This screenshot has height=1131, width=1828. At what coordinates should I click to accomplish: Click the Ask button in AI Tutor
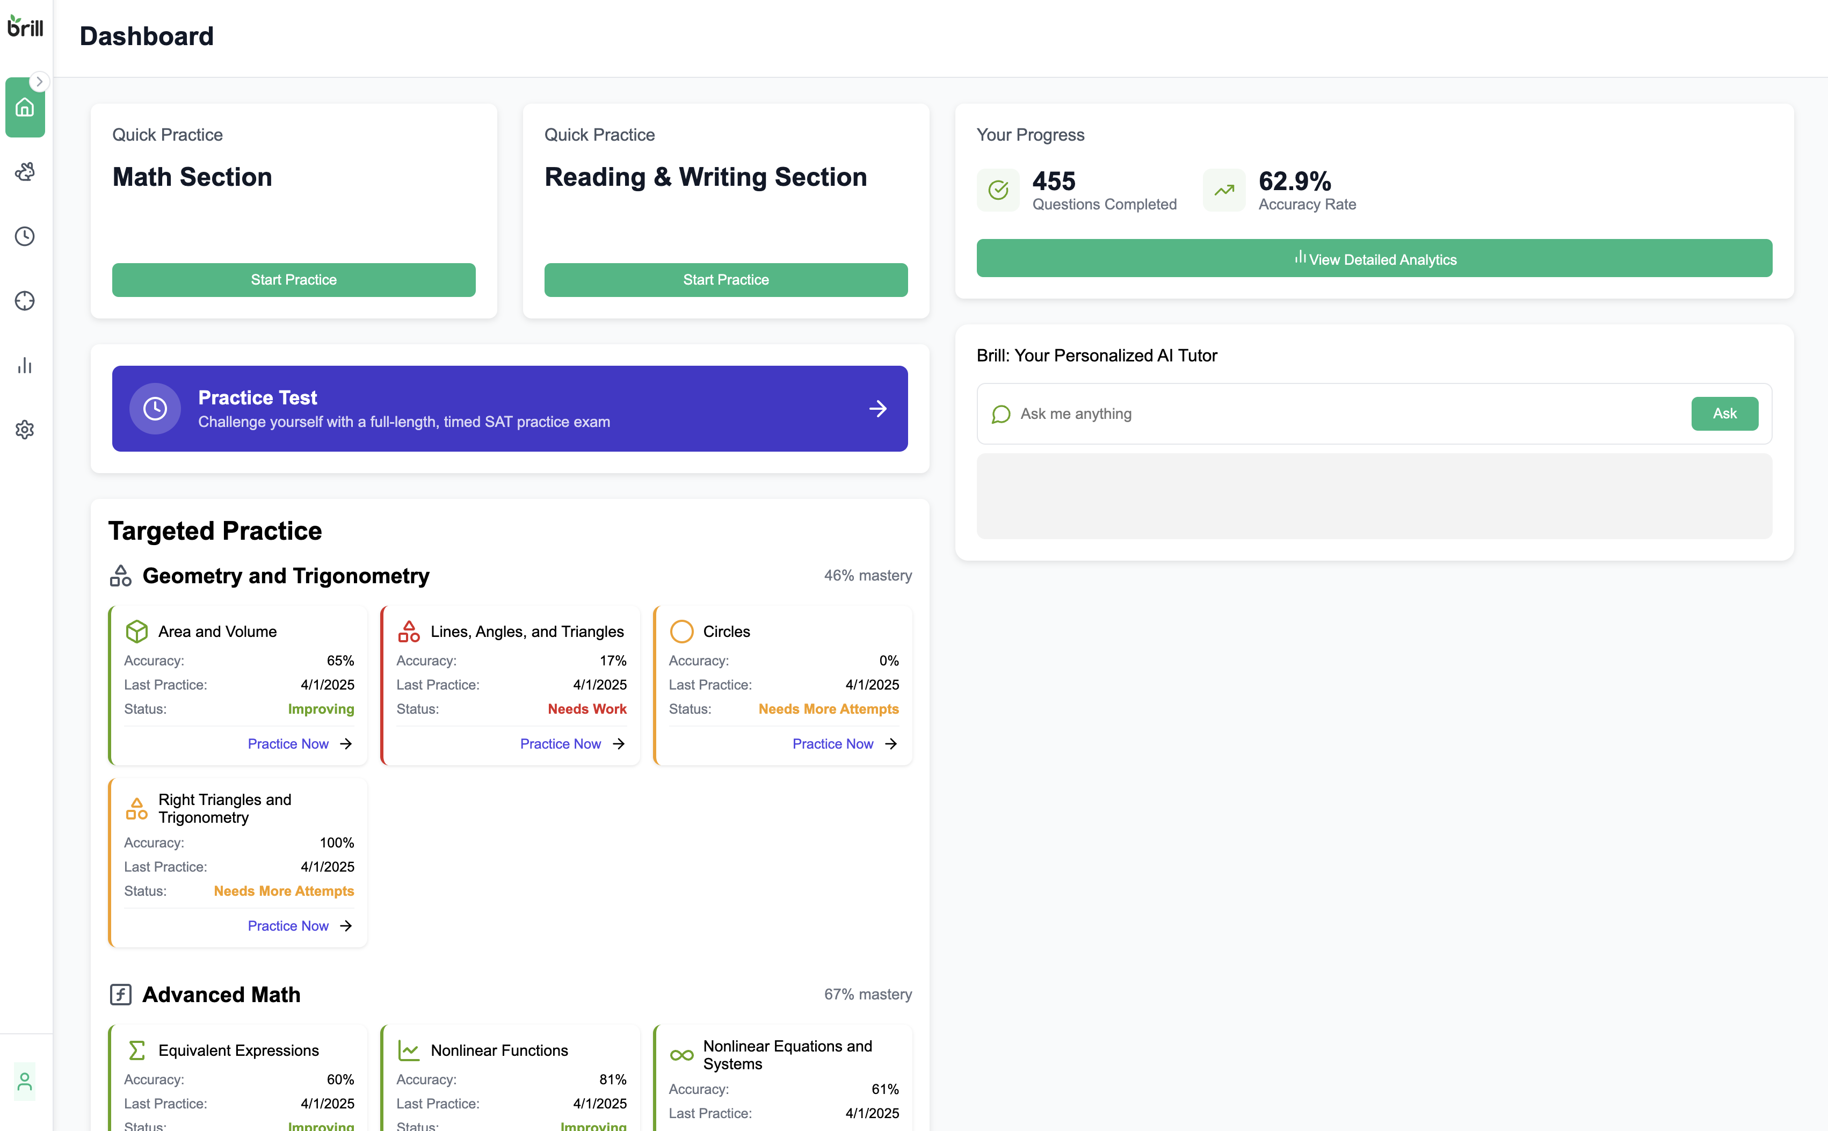1724,414
